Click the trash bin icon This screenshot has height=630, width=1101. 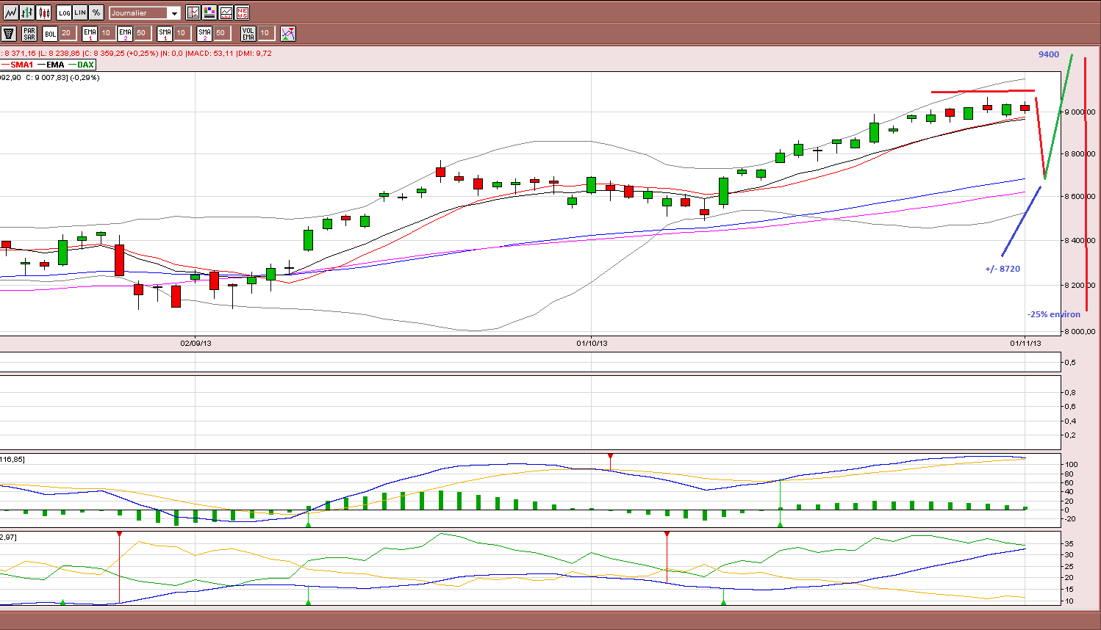click(x=9, y=34)
